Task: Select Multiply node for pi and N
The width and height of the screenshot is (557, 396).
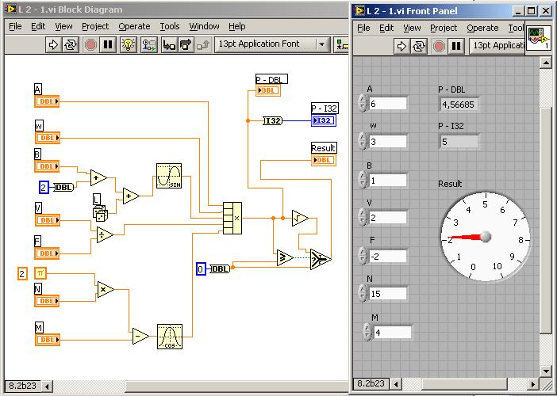Action: [106, 289]
